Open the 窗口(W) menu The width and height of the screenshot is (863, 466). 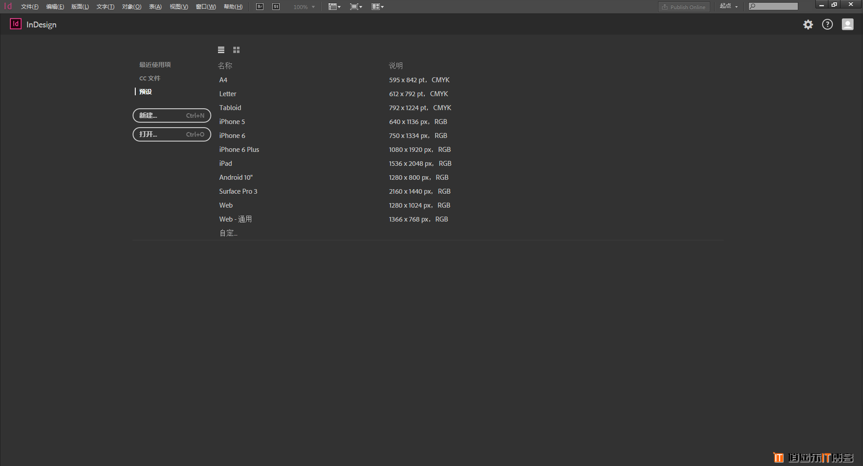click(206, 7)
